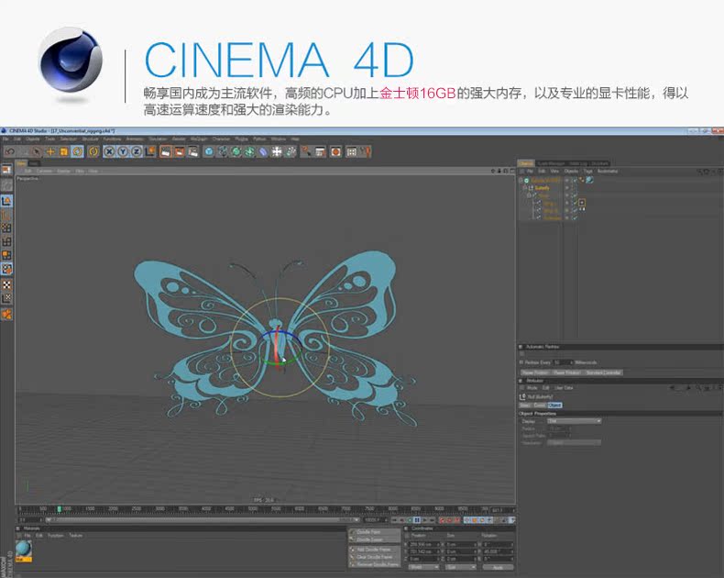Select the highlighted Rotate tool
This screenshot has height=578, width=724.
pos(78,151)
